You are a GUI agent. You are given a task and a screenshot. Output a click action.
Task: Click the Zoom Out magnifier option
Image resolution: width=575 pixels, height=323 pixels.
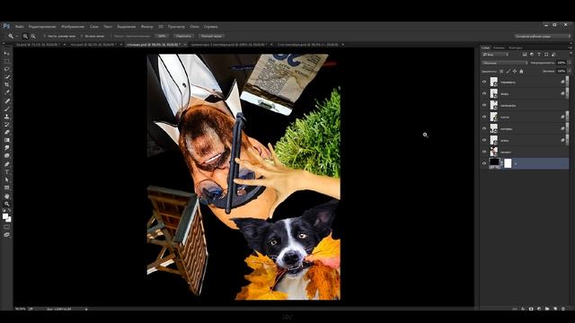coord(33,36)
